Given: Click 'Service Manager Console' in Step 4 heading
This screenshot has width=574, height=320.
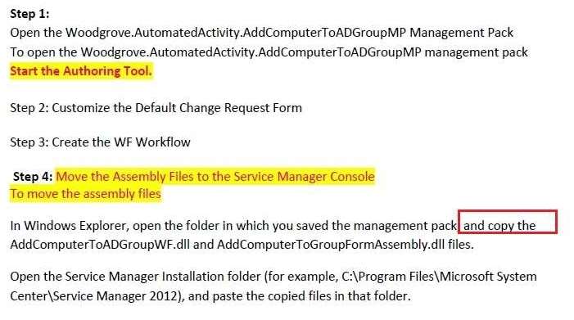Looking at the screenshot, I should tap(305, 176).
